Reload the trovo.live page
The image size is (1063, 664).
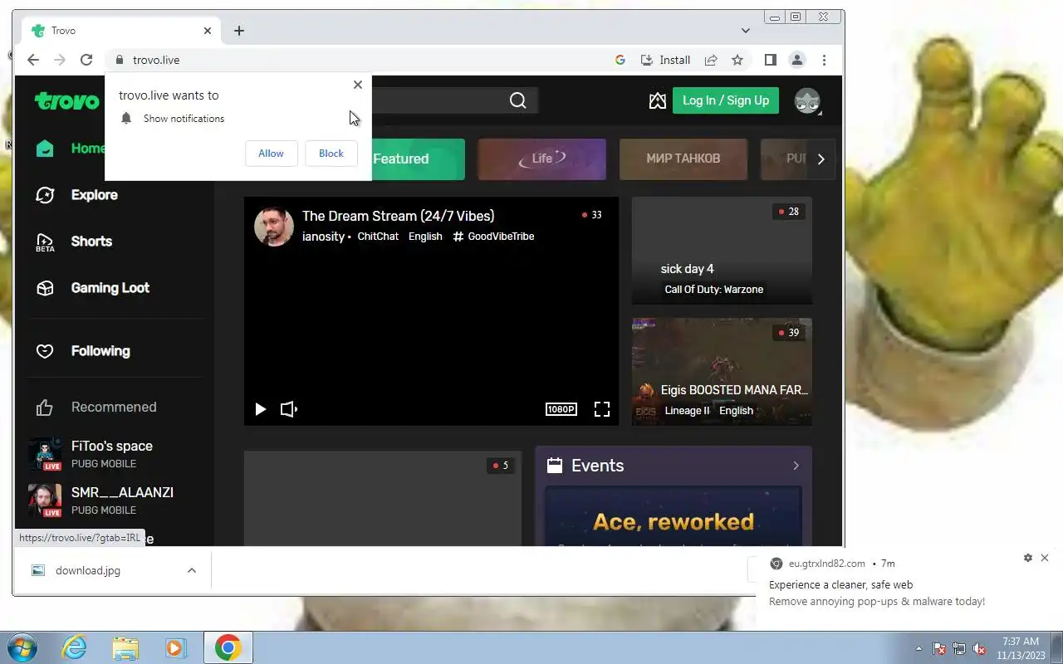[86, 60]
